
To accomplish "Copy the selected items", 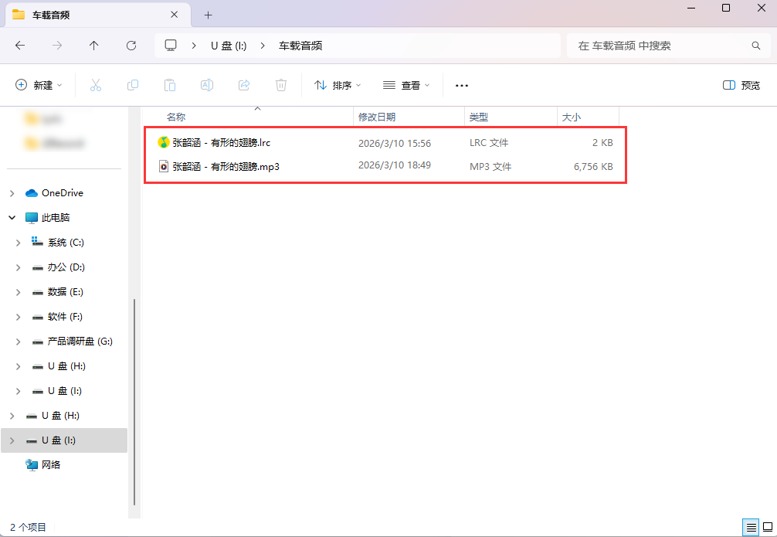I will pyautogui.click(x=133, y=85).
